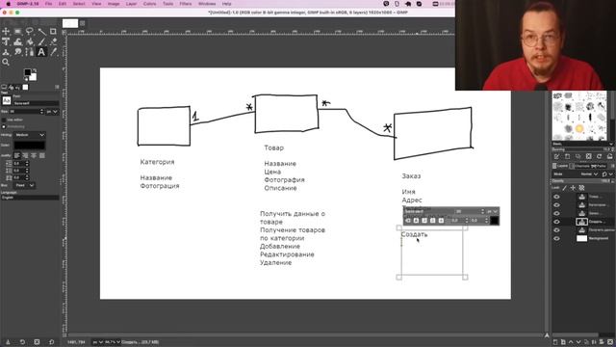
Task: Hide the Создать layer with eye icon
Action: [556, 222]
